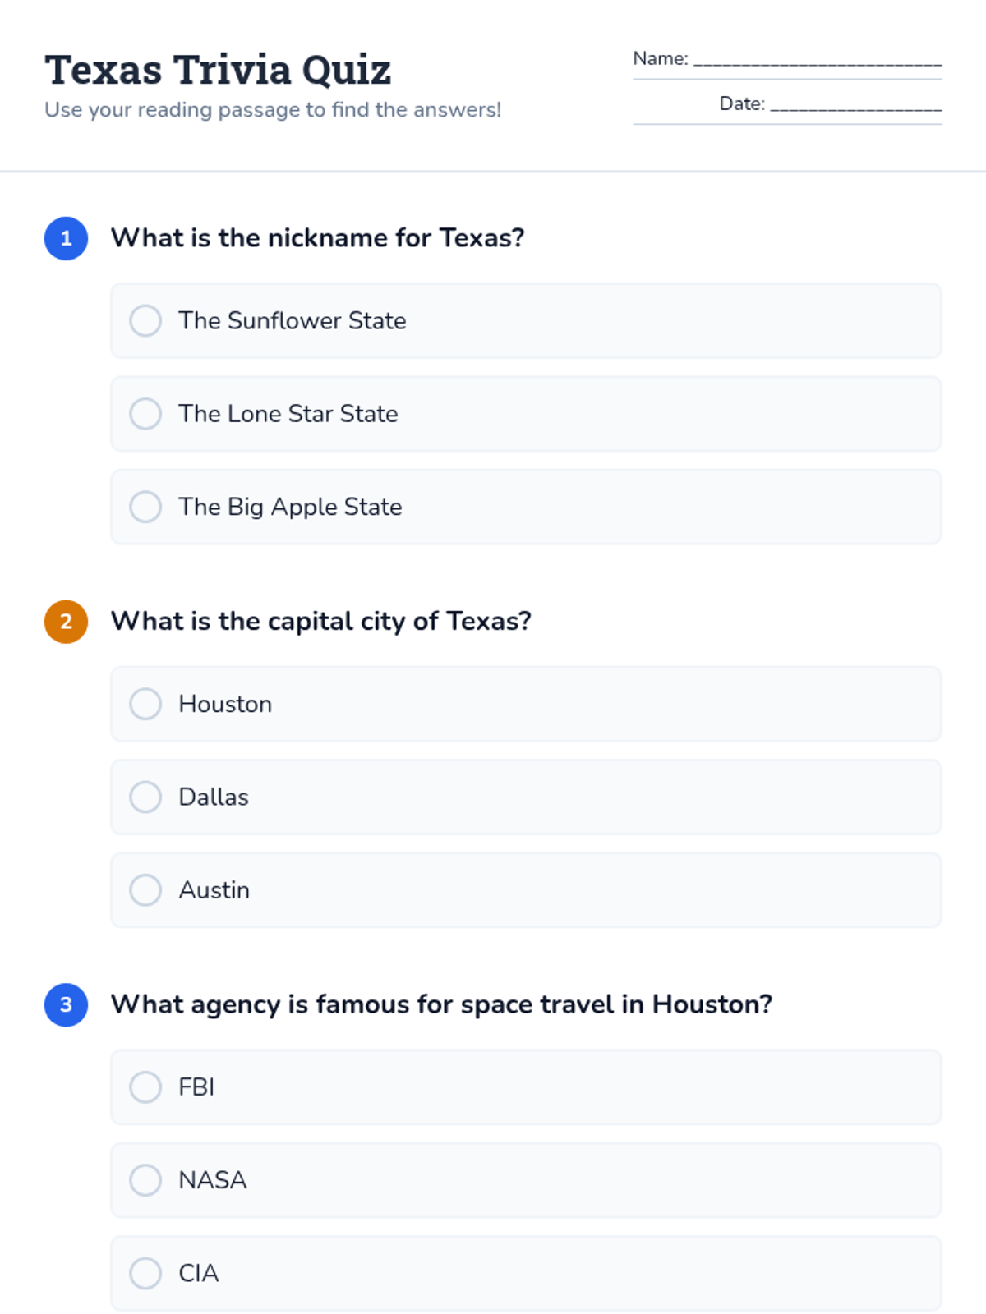Viewport: 986px width, 1314px height.
Task: Click the Date input line
Action: coord(855,105)
